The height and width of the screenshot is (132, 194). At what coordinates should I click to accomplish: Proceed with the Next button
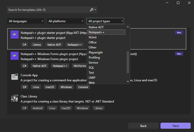(x=176, y=126)
